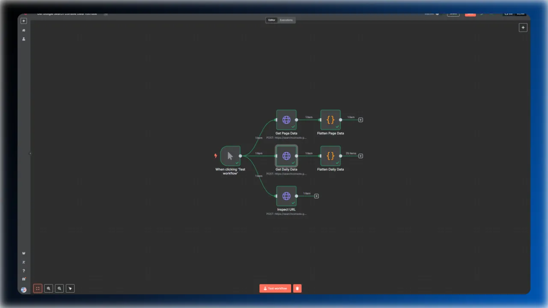This screenshot has width=548, height=308.
Task: Add a node after Flatten Page Data
Action: click(x=360, y=120)
